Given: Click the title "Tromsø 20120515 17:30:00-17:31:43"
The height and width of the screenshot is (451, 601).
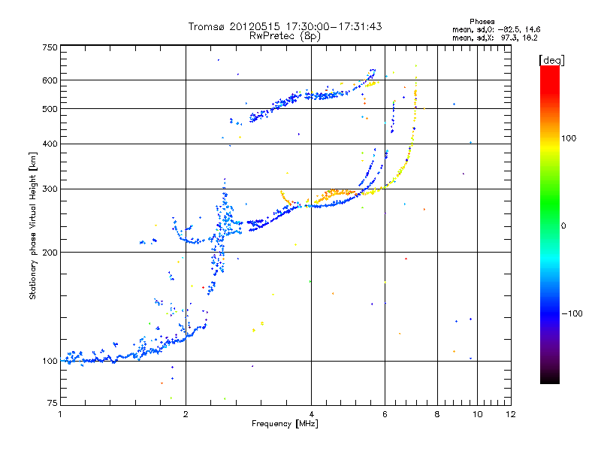Looking at the screenshot, I should [x=285, y=26].
